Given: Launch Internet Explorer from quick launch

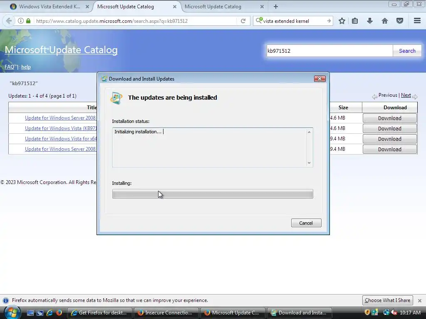Looking at the screenshot, I should tap(50, 313).
